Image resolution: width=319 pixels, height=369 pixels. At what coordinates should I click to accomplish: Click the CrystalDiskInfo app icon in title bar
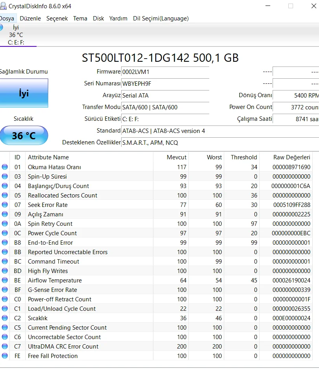[3, 6]
